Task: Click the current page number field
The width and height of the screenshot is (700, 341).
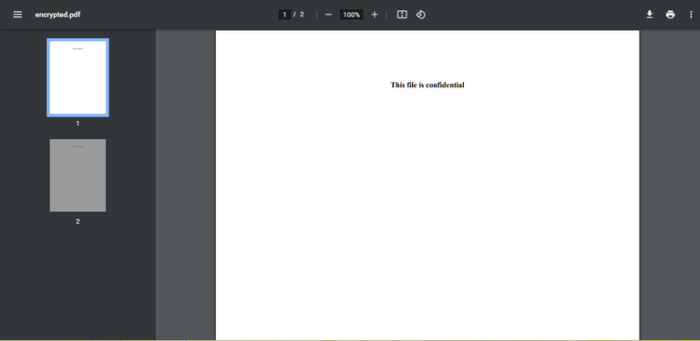Action: (x=284, y=15)
